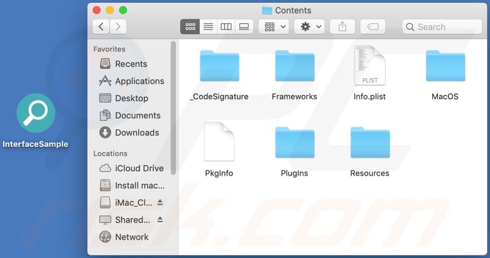The image size is (490, 258).
Task: Click the InterfaceSample app icon on the desktop
Action: click(36, 113)
